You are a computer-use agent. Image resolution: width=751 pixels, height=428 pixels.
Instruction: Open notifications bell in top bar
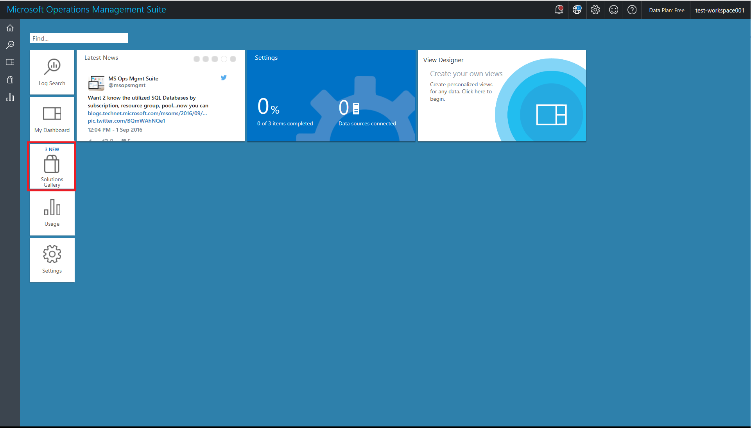(x=559, y=10)
